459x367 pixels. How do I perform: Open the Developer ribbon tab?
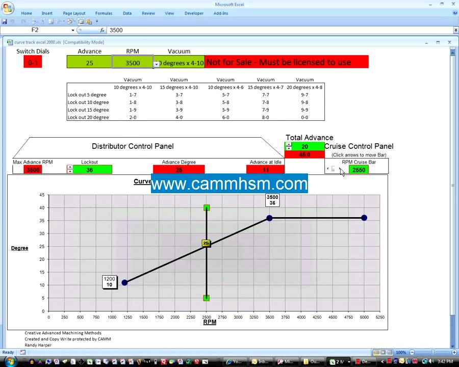[x=194, y=13]
